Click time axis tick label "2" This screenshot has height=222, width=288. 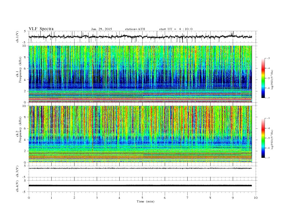click(x=74, y=198)
